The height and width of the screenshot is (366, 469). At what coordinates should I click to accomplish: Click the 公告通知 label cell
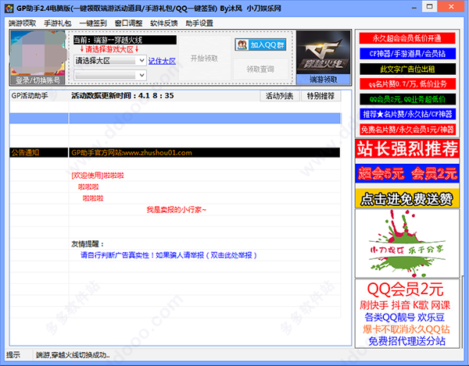click(39, 152)
